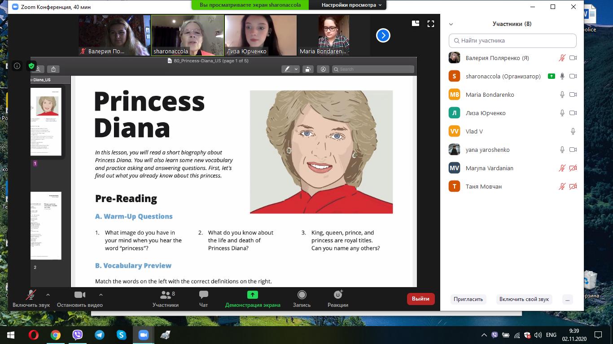613x344 pixels.
Task: Click camera icon for Валерия Поляренко row
Action: 573,58
